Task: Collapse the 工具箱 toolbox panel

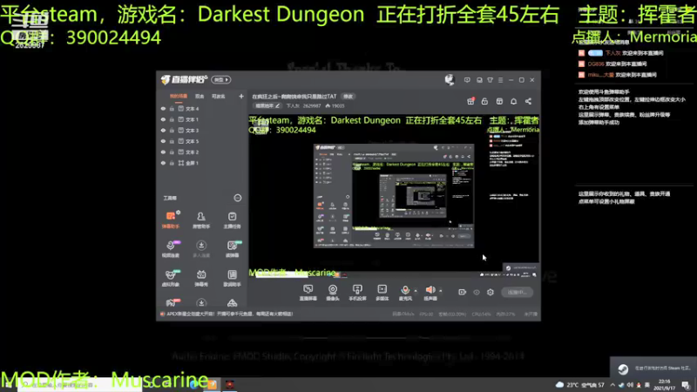Action: (x=238, y=198)
